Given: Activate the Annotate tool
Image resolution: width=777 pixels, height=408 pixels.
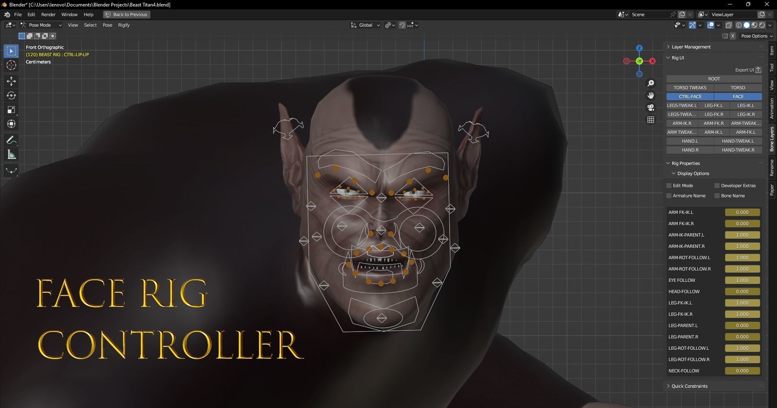Looking at the screenshot, I should click(x=11, y=140).
